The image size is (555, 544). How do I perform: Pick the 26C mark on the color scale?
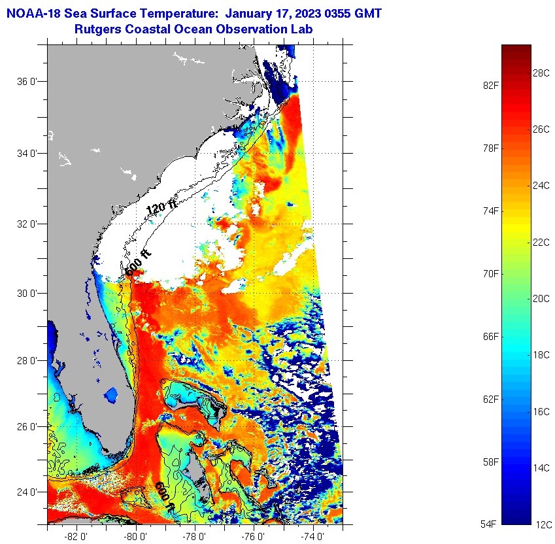pos(541,129)
